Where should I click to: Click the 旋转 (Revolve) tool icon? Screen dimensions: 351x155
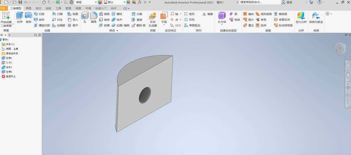[28, 17]
